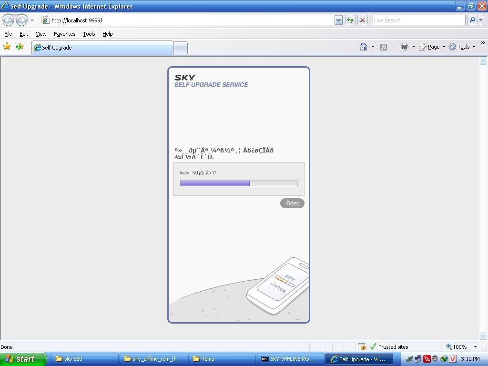Click Add to Favorites star-plus icon

click(20, 47)
